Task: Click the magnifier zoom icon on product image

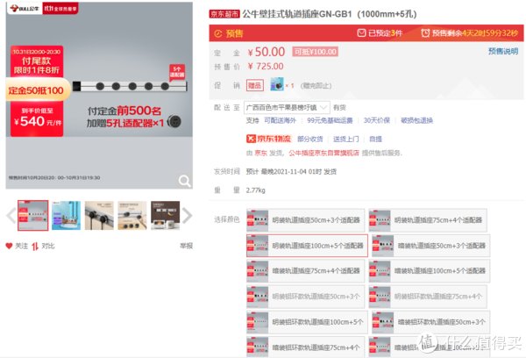Action: [184, 181]
